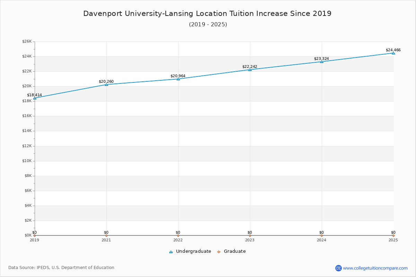This screenshot has width=416, height=277.
Task: Click the 2021 graduate diamond marker
Action: [x=106, y=235]
